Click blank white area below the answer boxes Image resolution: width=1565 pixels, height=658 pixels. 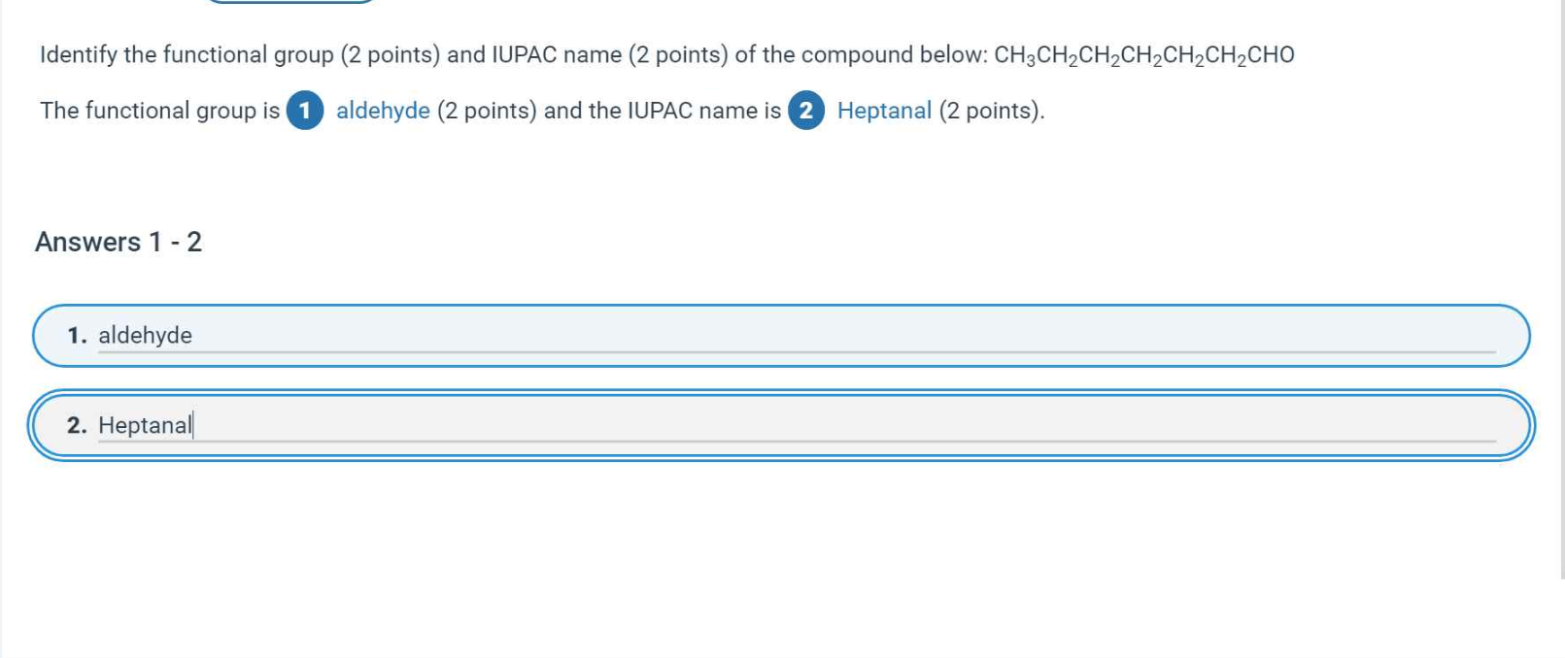pyautogui.click(x=777, y=563)
